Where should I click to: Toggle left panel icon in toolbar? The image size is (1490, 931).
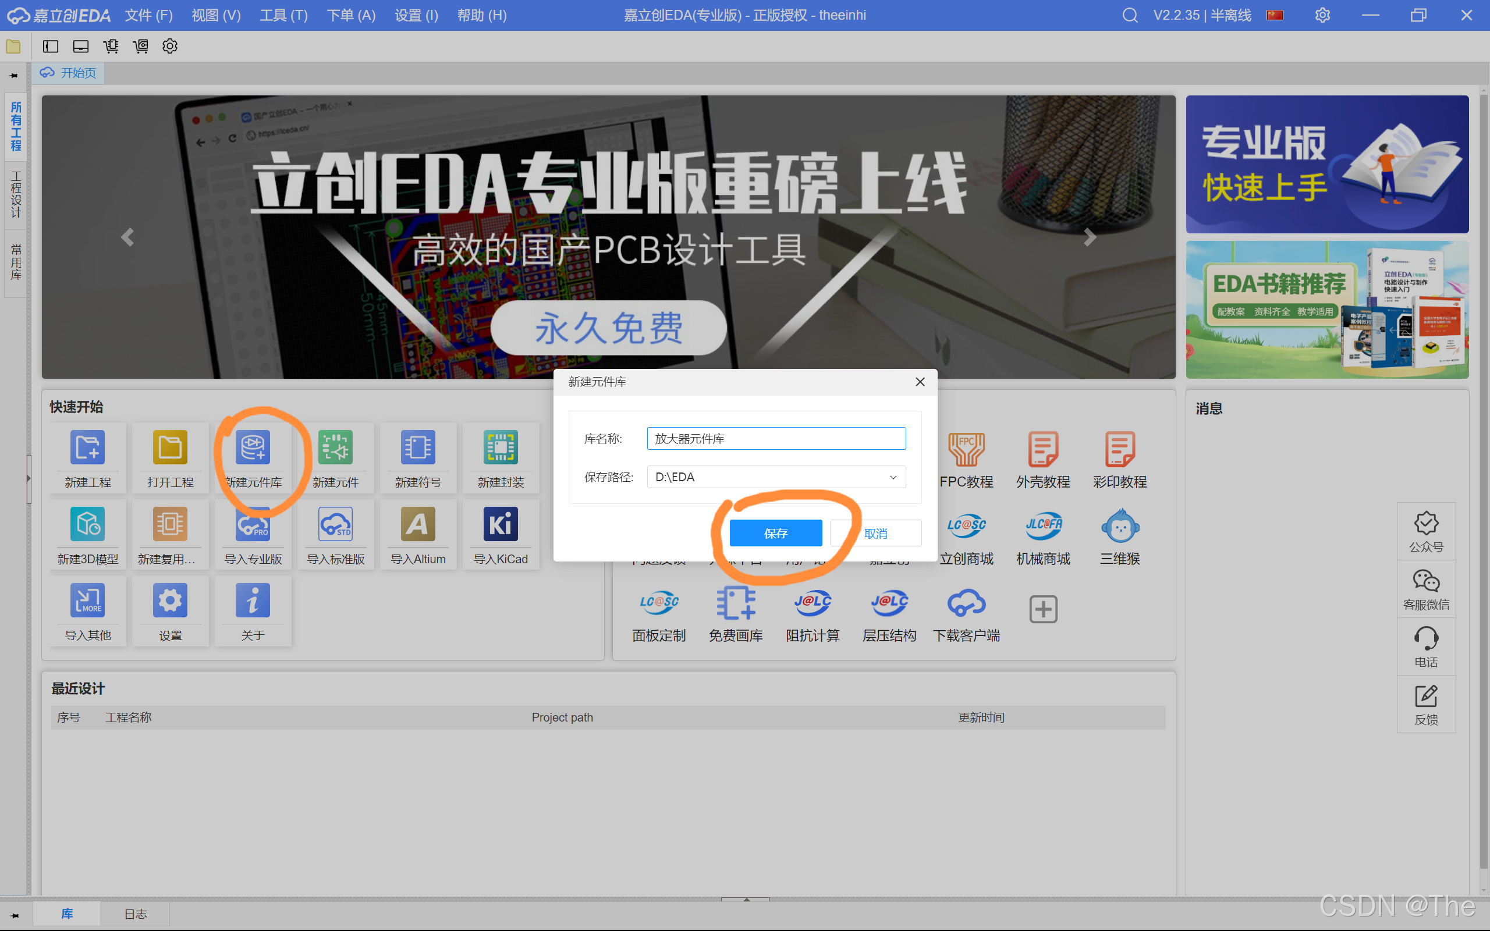[x=51, y=46]
